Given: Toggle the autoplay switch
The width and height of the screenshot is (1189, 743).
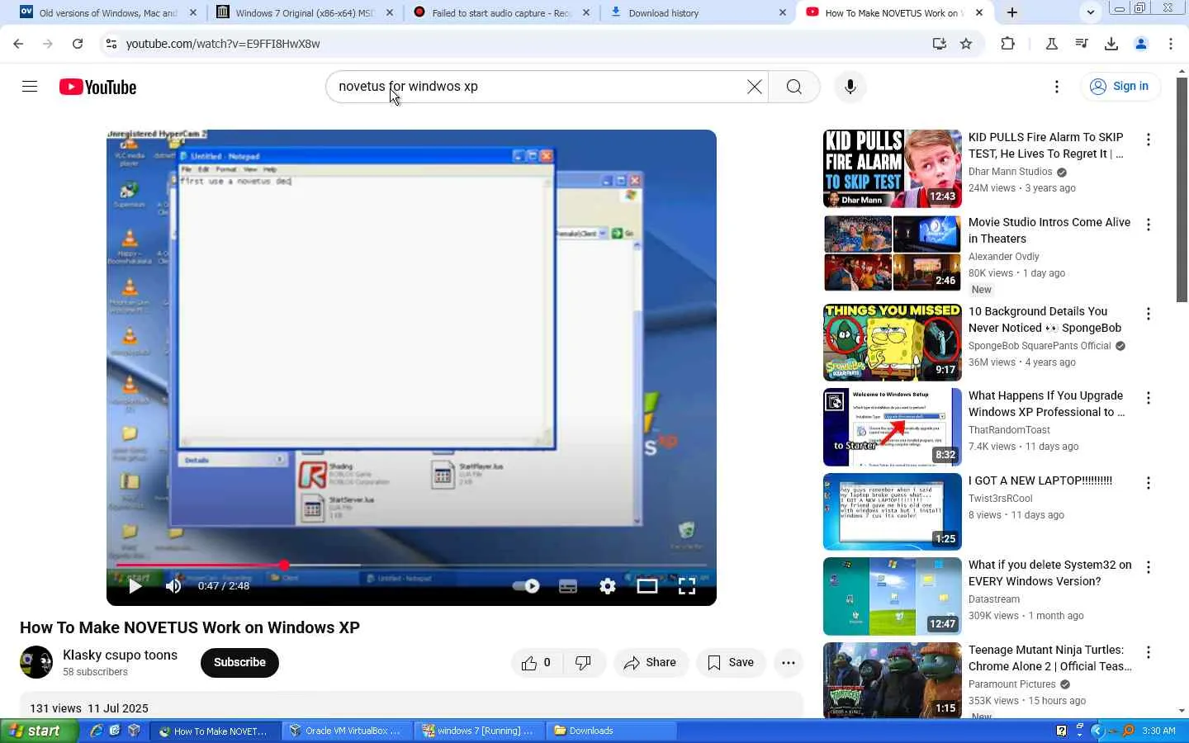Looking at the screenshot, I should [x=526, y=586].
